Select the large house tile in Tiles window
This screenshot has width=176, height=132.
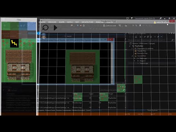19,65
